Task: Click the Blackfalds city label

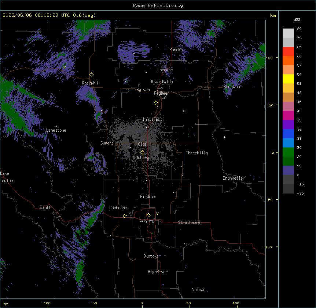Action: (162, 82)
